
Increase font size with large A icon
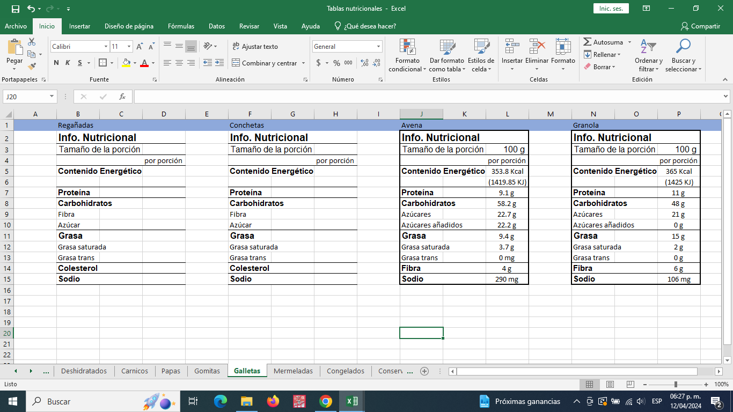(141, 47)
